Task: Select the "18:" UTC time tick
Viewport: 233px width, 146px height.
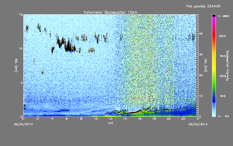Action: [x=154, y=119]
